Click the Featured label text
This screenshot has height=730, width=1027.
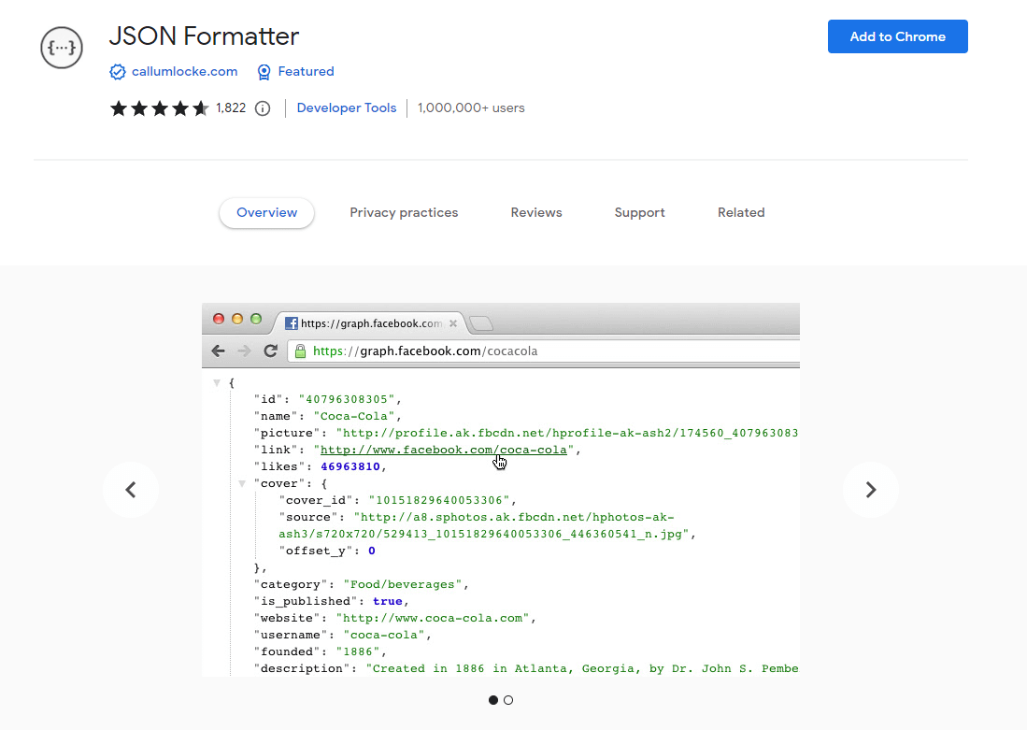tap(306, 72)
